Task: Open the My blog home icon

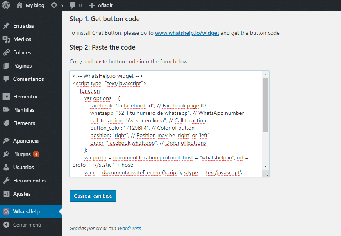Action: [20, 5]
